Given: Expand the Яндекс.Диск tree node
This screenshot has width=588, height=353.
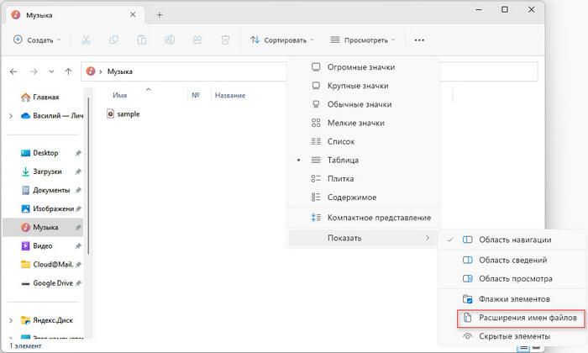Looking at the screenshot, I should tap(10, 320).
